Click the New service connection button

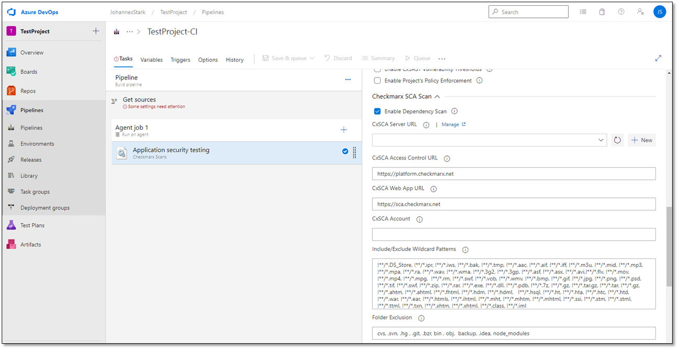(642, 140)
